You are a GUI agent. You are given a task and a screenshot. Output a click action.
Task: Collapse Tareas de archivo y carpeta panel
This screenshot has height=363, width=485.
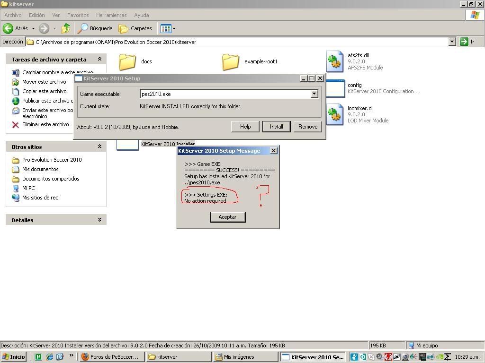point(99,59)
